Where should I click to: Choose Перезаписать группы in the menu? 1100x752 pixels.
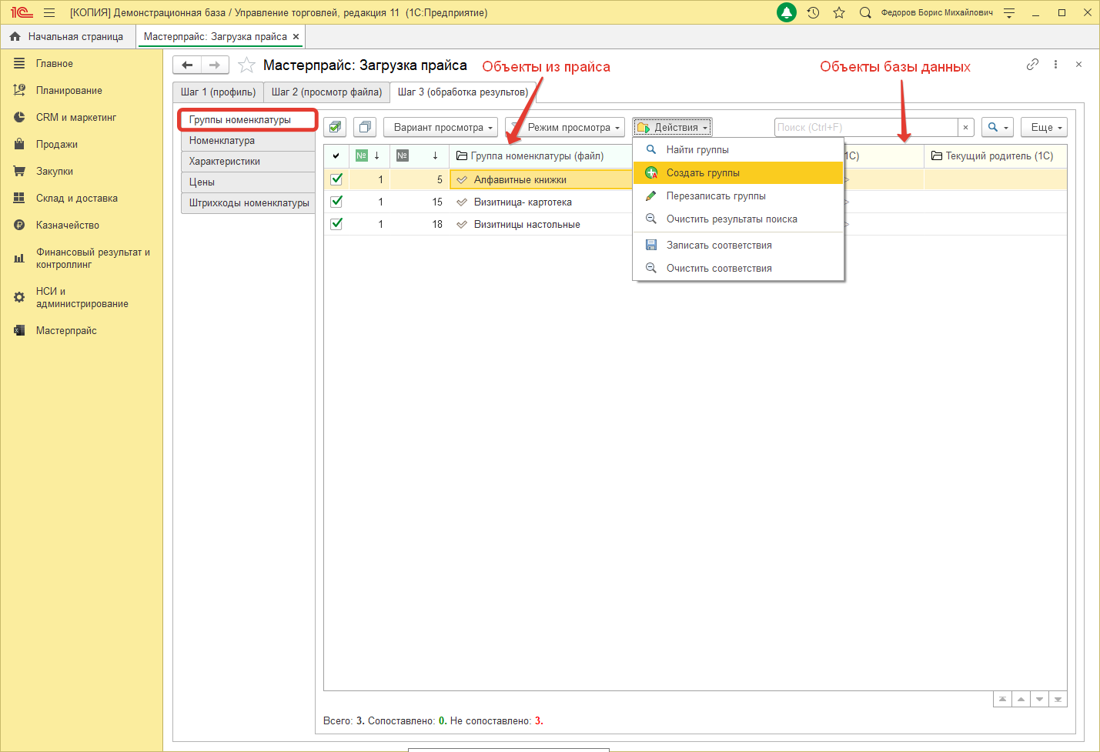tap(716, 196)
